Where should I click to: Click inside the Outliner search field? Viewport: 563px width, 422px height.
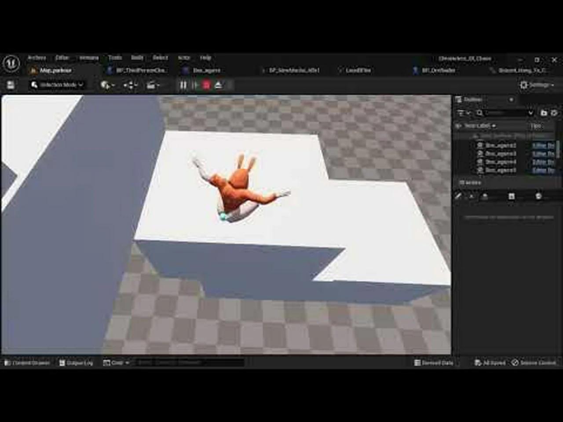tap(506, 113)
